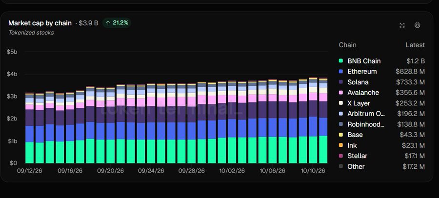Click the 09/24/26 axis date label
This screenshot has width=439, height=198.
pos(151,171)
